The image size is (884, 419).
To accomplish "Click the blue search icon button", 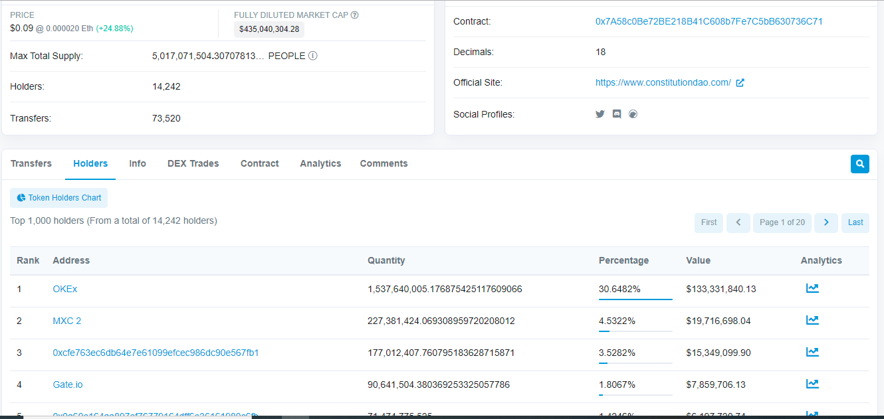I will click(859, 164).
